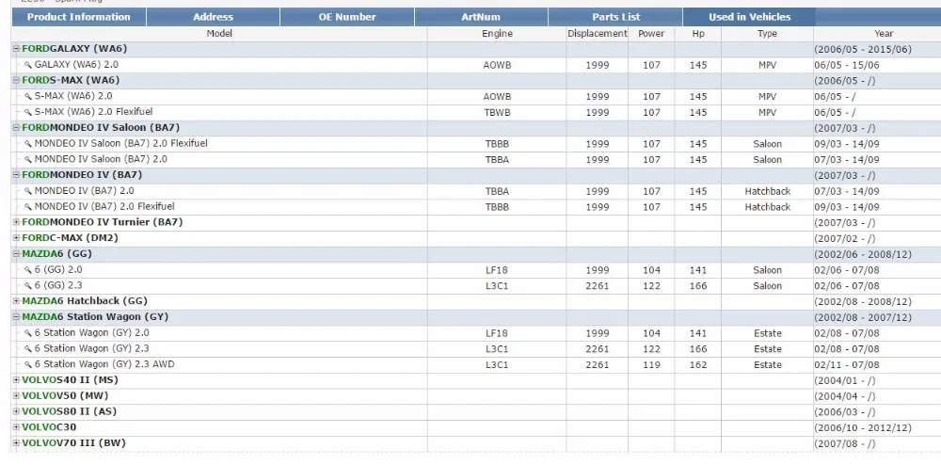Viewport: 941px width, 465px height.
Task: Collapse the MAZDA 6 Station Wagon (GY) group
Action: (17, 317)
